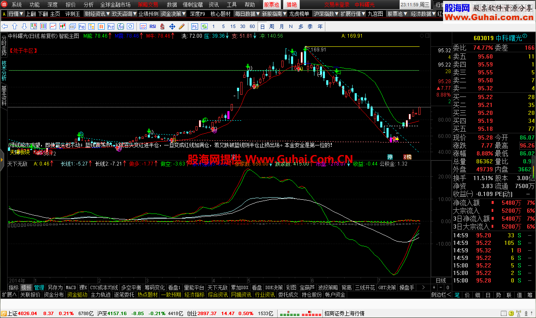Switch to seasonal 季 period
This screenshot has width=536, height=318.
(310, 26)
